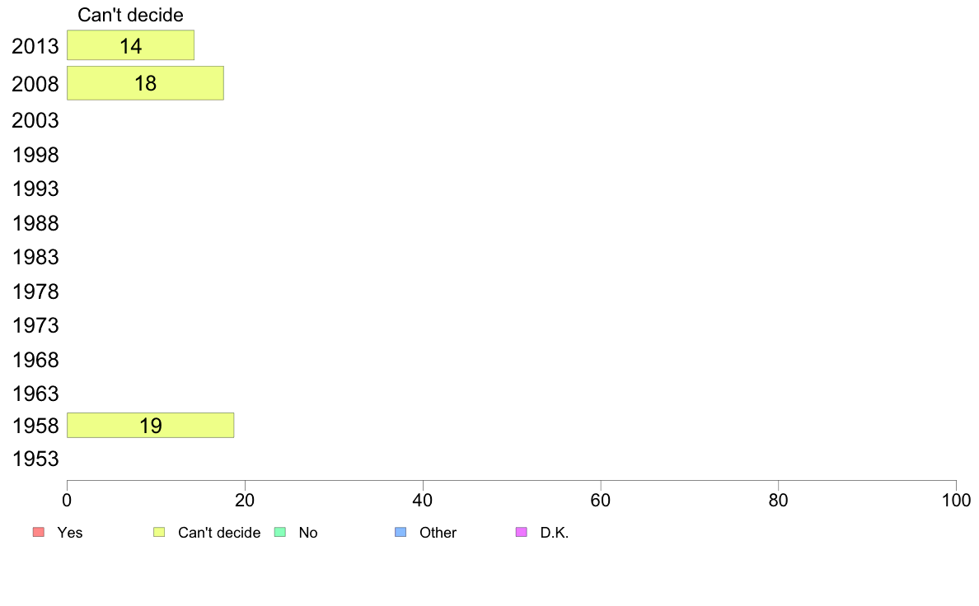This screenshot has width=979, height=606.
Task: Click the 40 tick label on axis
Action: coord(423,501)
